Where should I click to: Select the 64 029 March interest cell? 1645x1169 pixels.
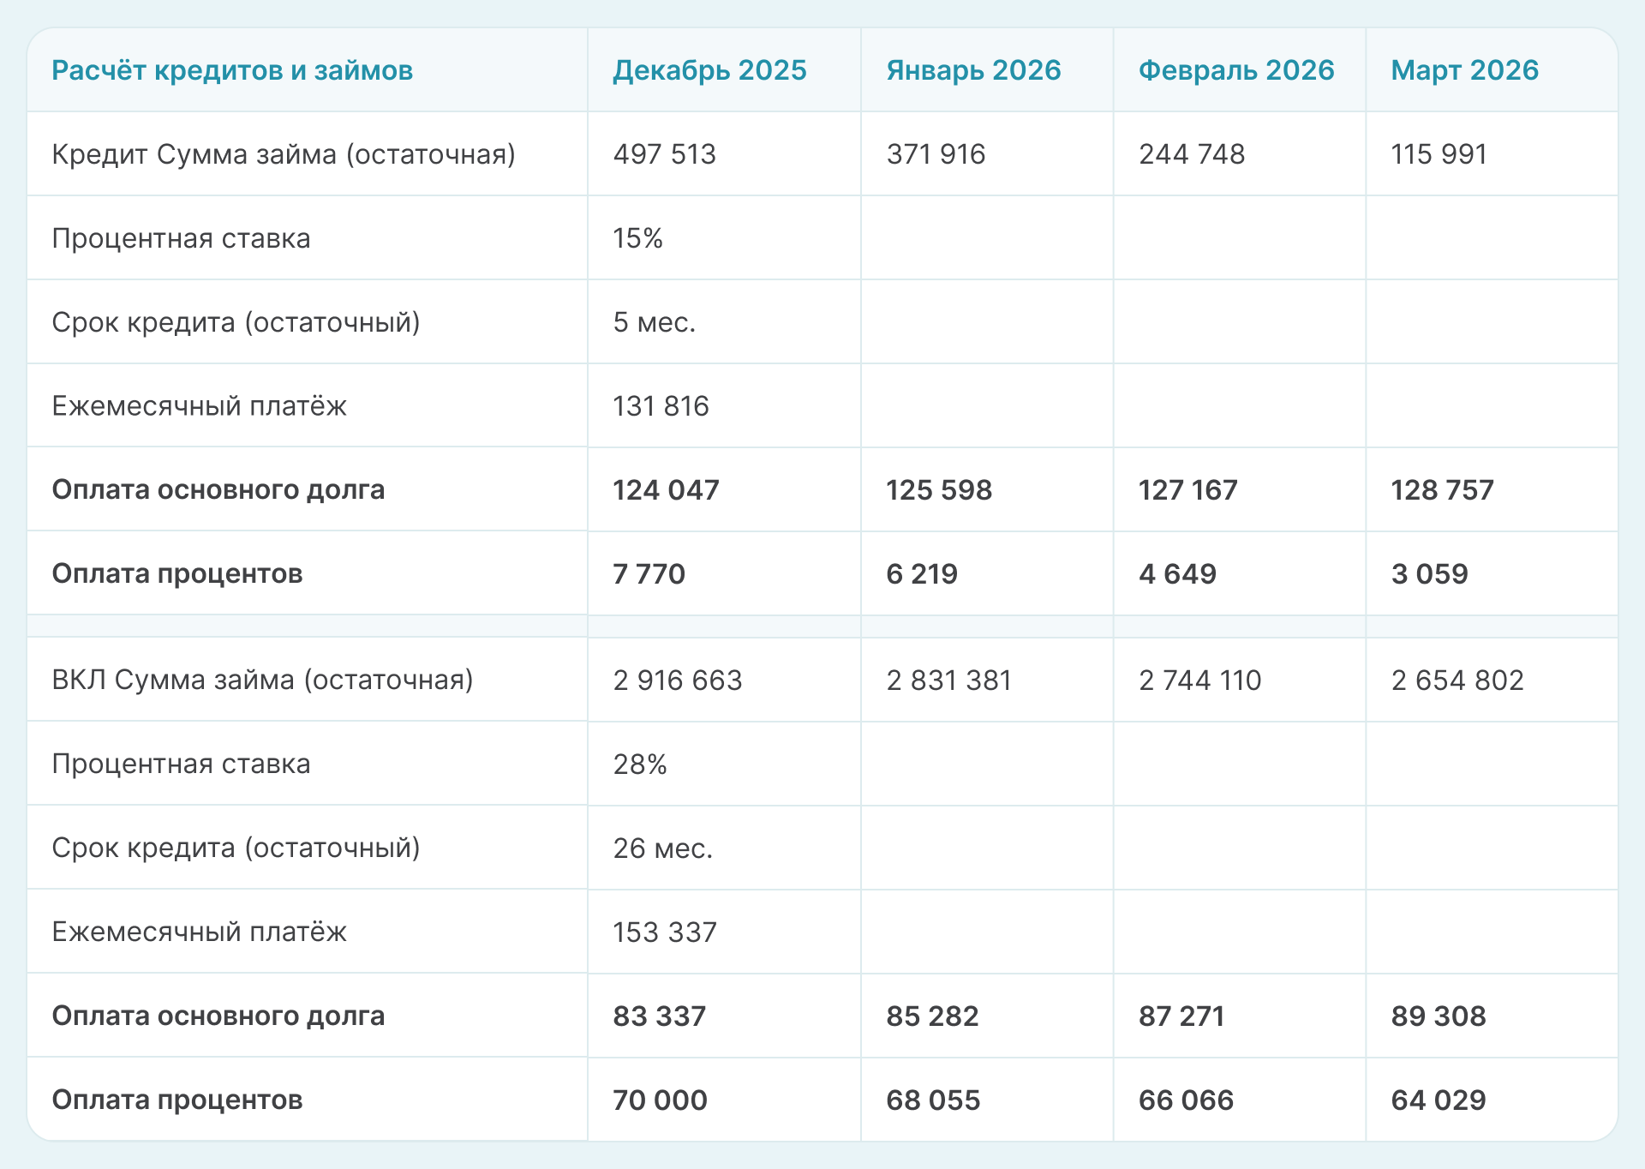[1438, 1100]
